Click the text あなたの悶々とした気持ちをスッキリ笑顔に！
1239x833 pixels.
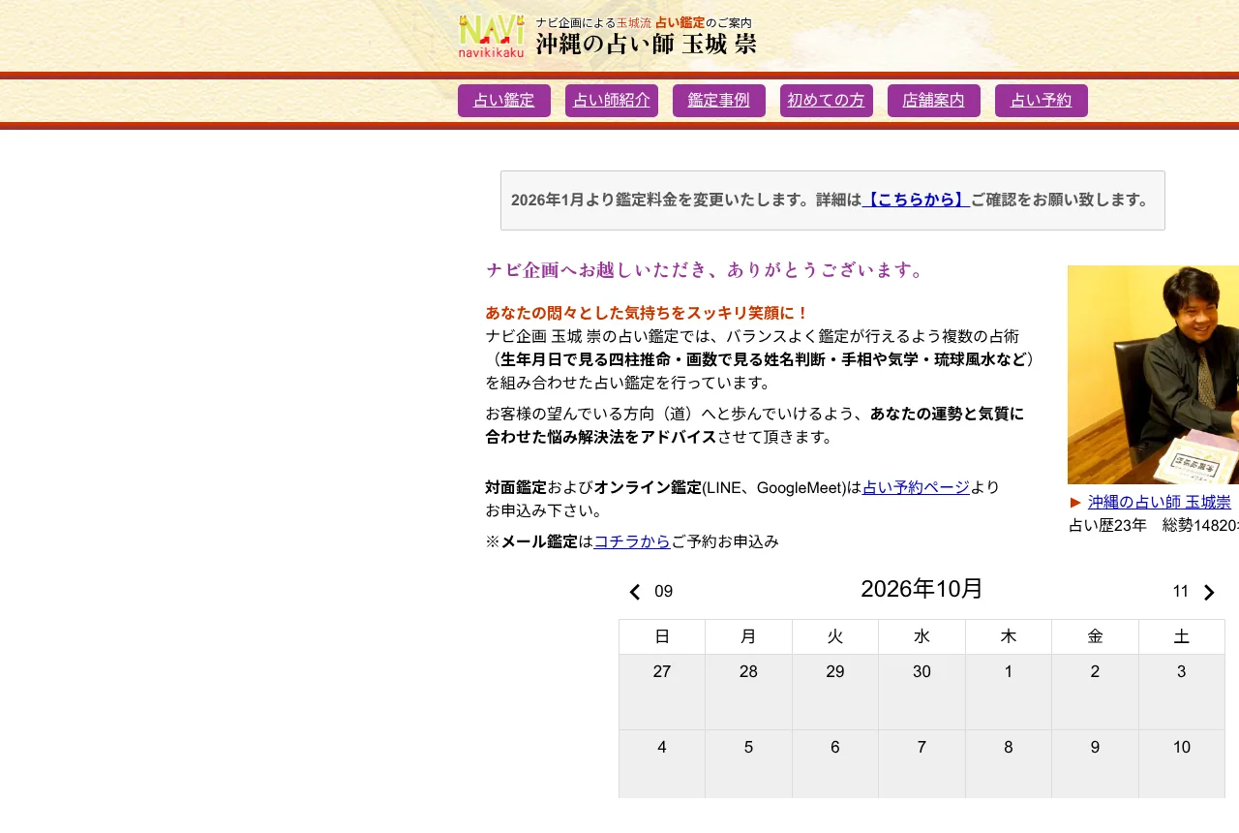pos(648,313)
